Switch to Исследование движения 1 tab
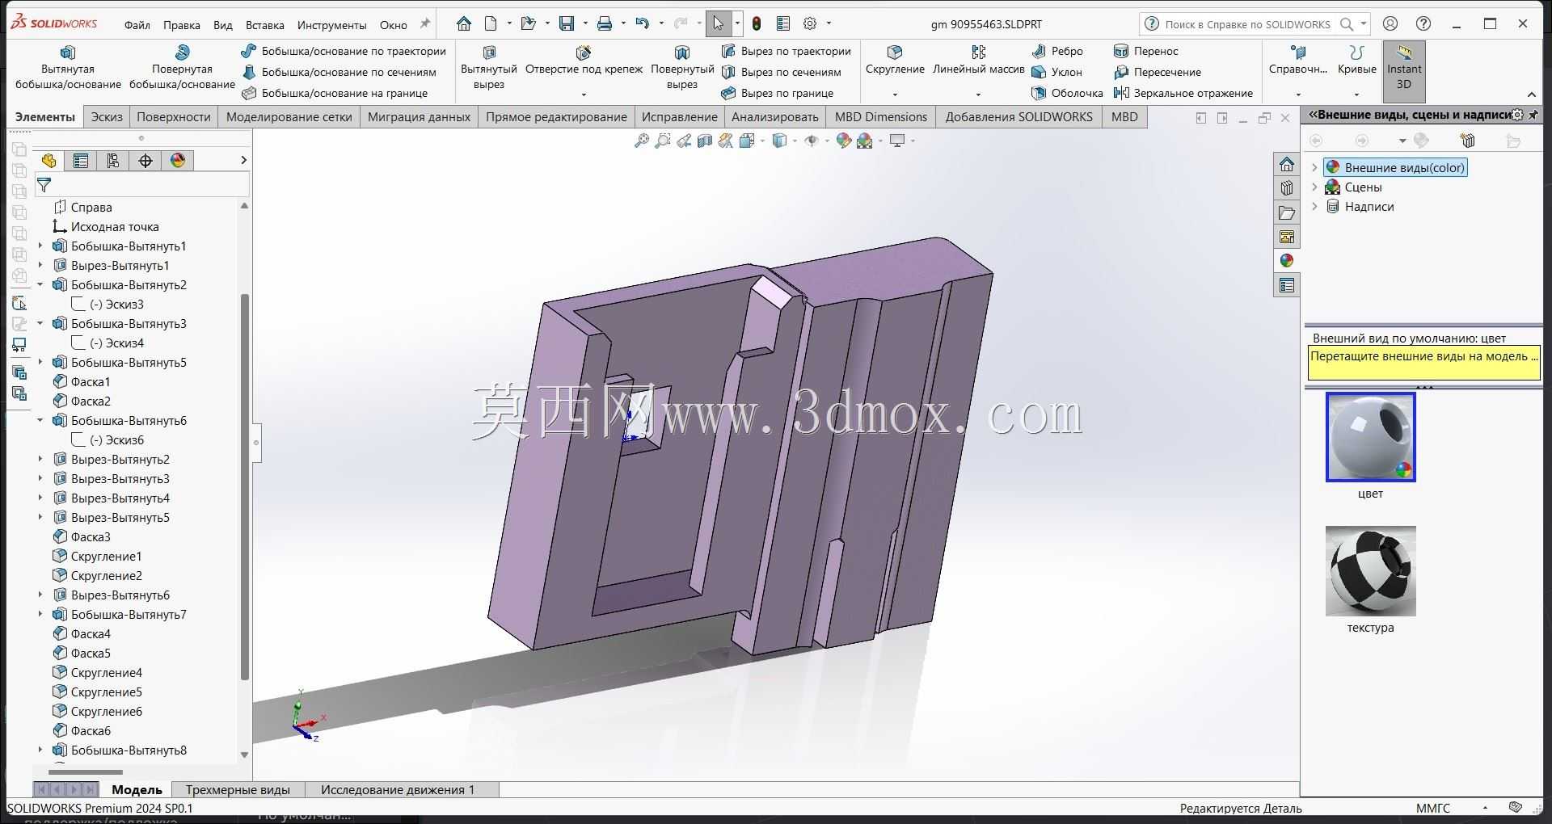This screenshot has width=1552, height=824. (x=398, y=789)
